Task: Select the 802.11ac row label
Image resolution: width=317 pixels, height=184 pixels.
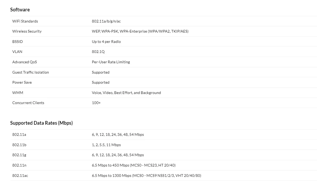Action: (20, 176)
